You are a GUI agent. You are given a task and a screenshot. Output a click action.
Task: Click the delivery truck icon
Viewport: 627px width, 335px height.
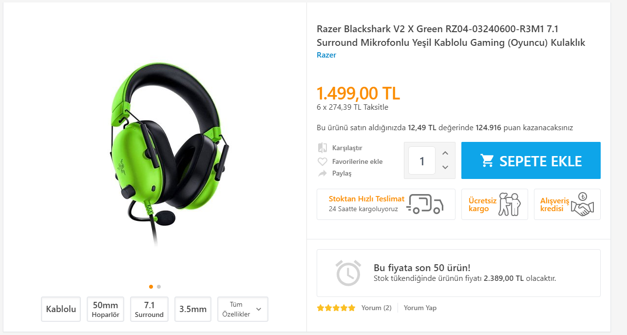(425, 204)
